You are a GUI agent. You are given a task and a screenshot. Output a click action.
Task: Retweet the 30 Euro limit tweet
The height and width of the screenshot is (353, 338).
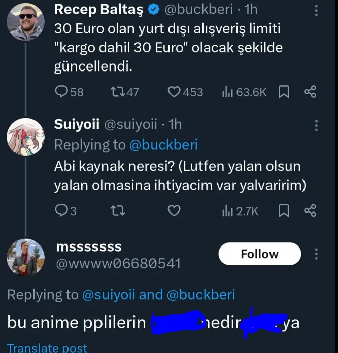[124, 92]
